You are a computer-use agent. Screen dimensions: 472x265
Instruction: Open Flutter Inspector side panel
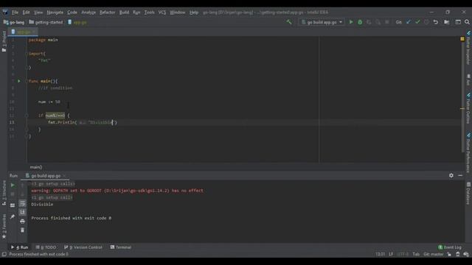coord(468,47)
